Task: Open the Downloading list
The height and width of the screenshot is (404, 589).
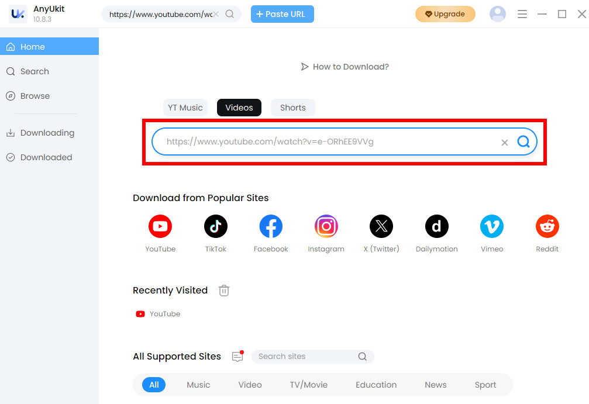Action: (x=49, y=133)
